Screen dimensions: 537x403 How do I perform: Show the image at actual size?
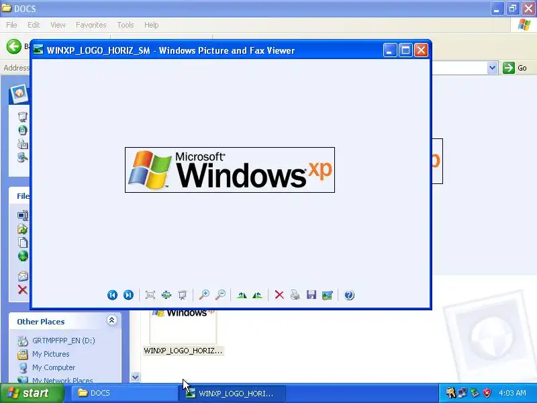[166, 295]
